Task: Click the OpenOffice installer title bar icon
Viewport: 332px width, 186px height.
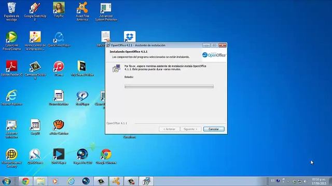Action: (x=108, y=45)
